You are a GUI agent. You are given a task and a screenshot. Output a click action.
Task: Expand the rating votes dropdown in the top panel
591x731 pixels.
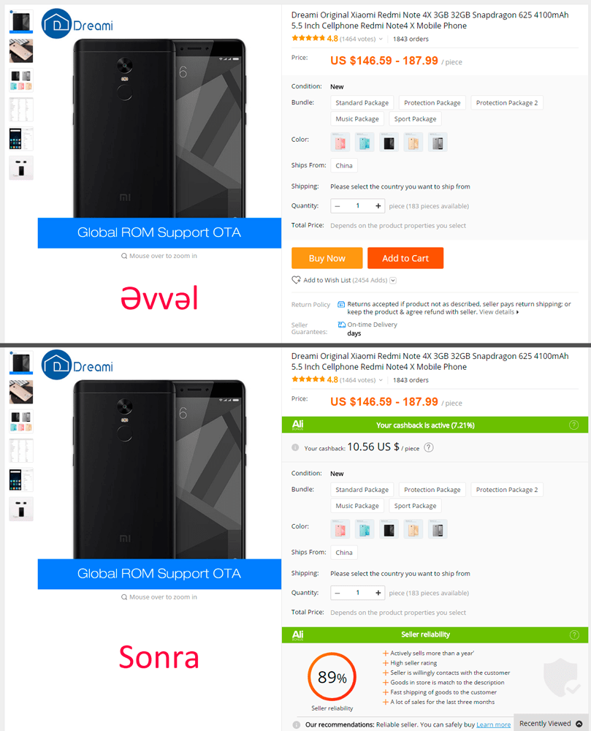381,39
